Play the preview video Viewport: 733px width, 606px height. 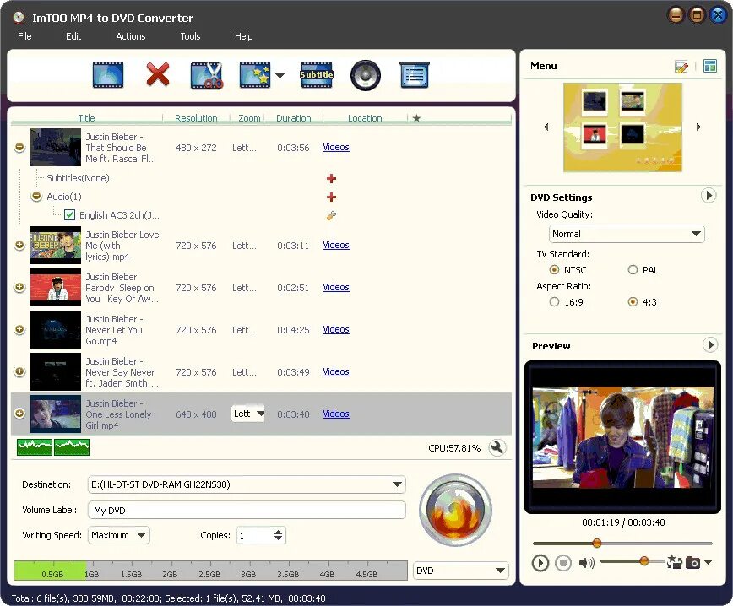[x=540, y=563]
